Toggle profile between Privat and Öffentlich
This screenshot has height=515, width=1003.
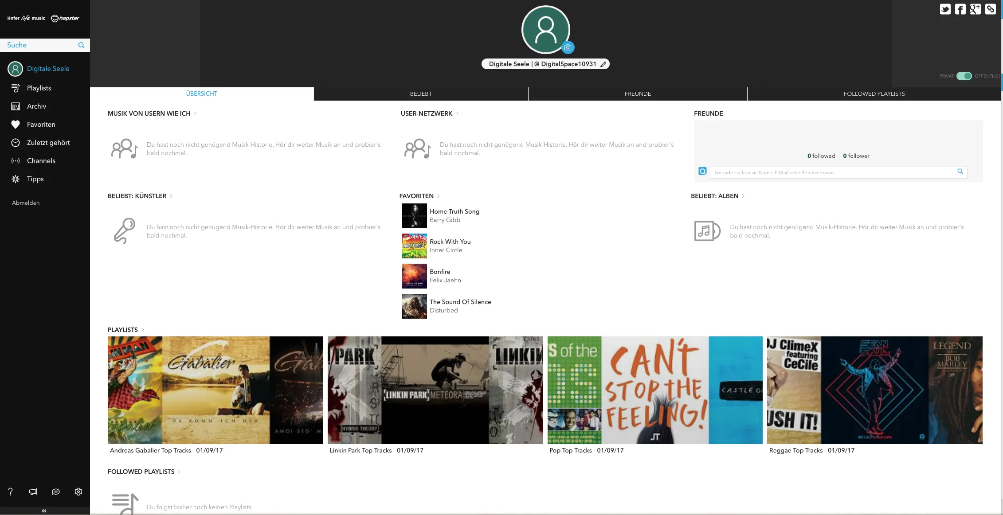point(964,76)
